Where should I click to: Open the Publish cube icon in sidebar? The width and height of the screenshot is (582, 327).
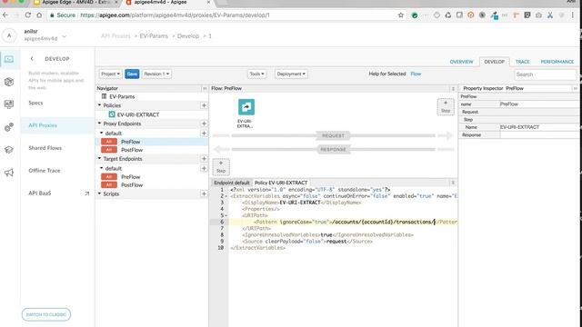(x=9, y=82)
